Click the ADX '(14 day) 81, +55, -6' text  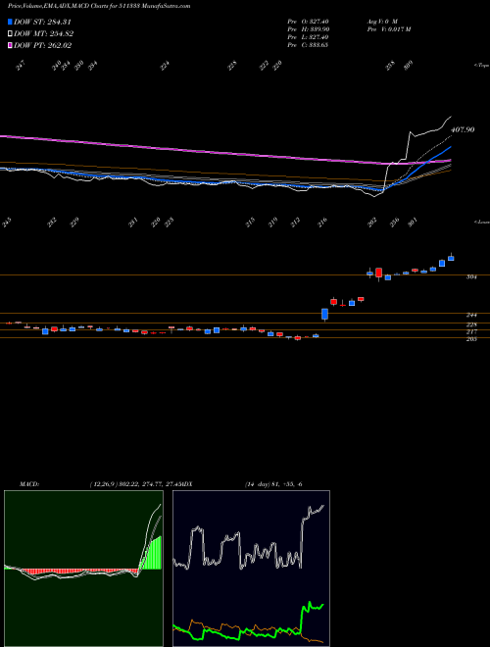pyautogui.click(x=273, y=483)
